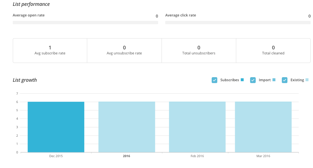Click the Feb 2016 bar

tap(197, 127)
